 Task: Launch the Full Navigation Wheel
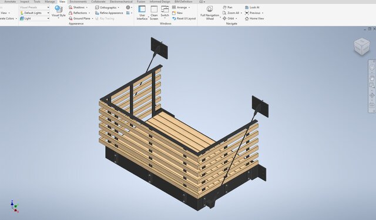click(210, 13)
